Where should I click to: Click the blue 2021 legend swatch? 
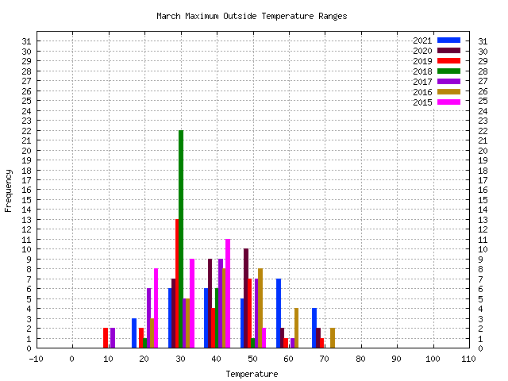point(448,40)
